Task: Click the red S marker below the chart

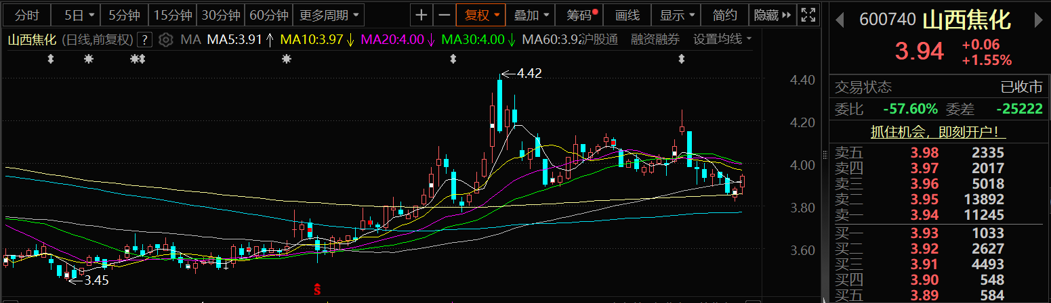Action: click(316, 289)
